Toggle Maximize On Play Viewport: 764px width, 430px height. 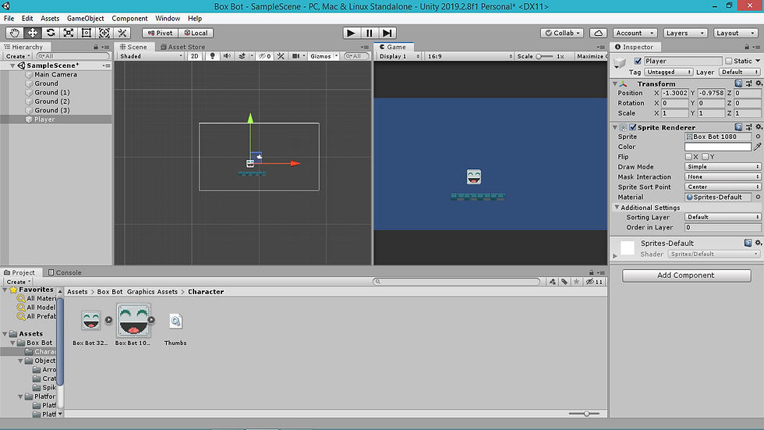591,56
